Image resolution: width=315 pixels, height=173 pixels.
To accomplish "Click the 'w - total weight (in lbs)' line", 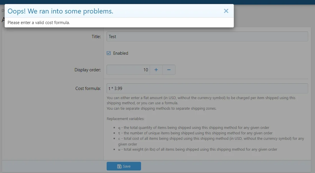I will 198,150.
